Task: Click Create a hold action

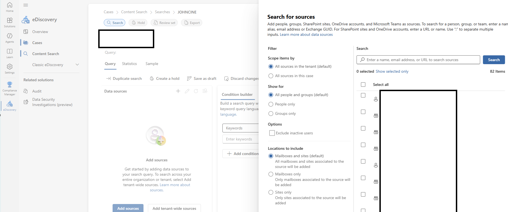Action: 164,78
